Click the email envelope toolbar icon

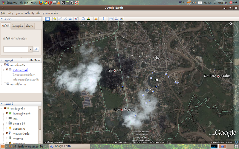(111, 19)
